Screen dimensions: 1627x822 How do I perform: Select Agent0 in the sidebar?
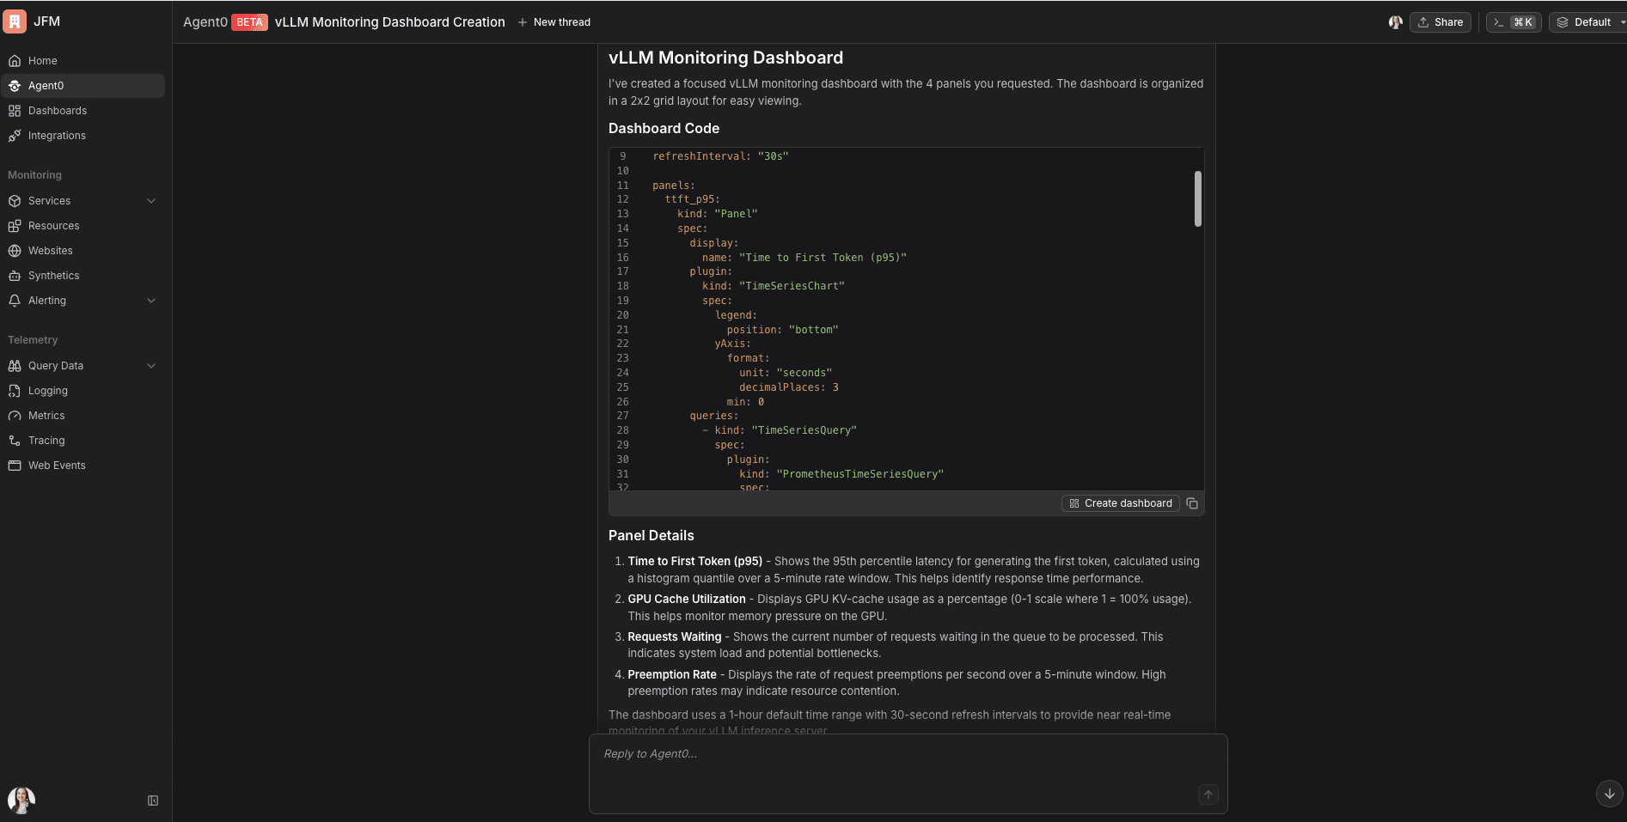[x=83, y=86]
